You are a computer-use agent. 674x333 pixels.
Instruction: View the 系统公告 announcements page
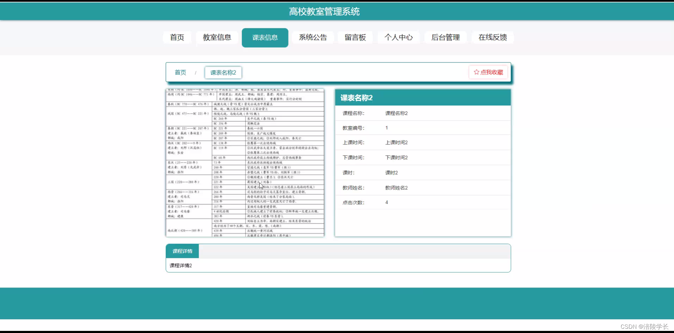pos(312,38)
